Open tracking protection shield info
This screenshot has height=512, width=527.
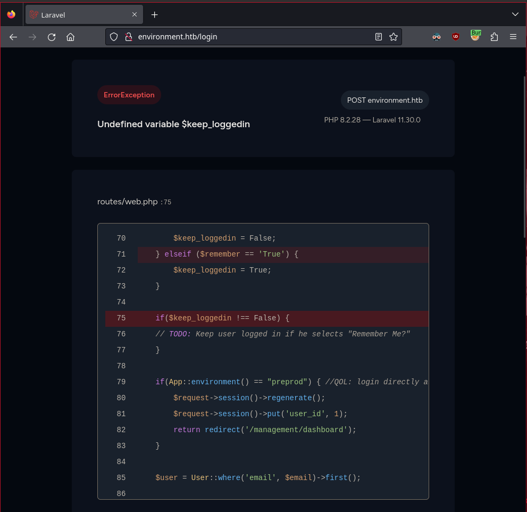[x=114, y=37]
